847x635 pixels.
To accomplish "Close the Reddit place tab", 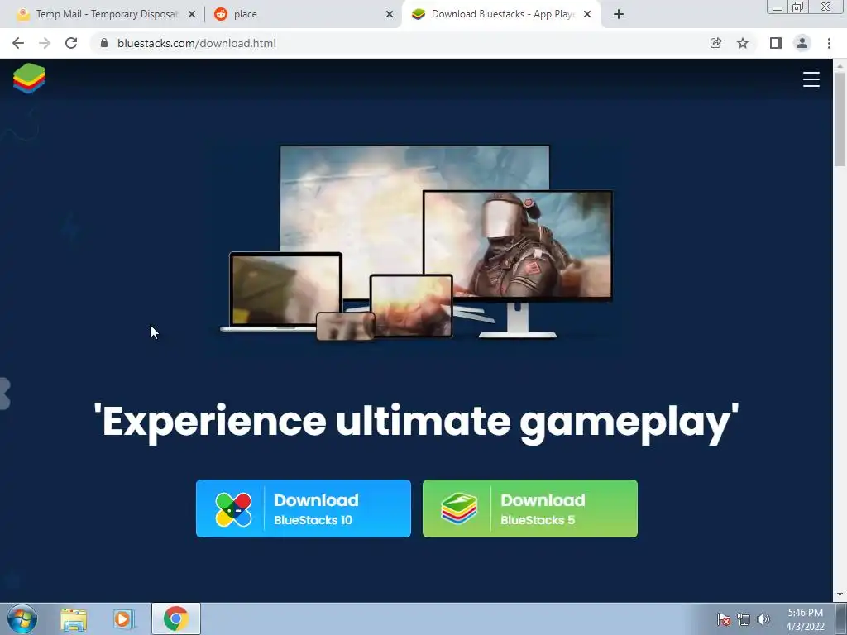I will click(x=390, y=15).
